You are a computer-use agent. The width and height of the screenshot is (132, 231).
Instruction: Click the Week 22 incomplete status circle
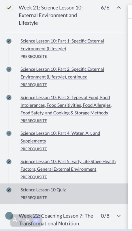click(x=9, y=216)
